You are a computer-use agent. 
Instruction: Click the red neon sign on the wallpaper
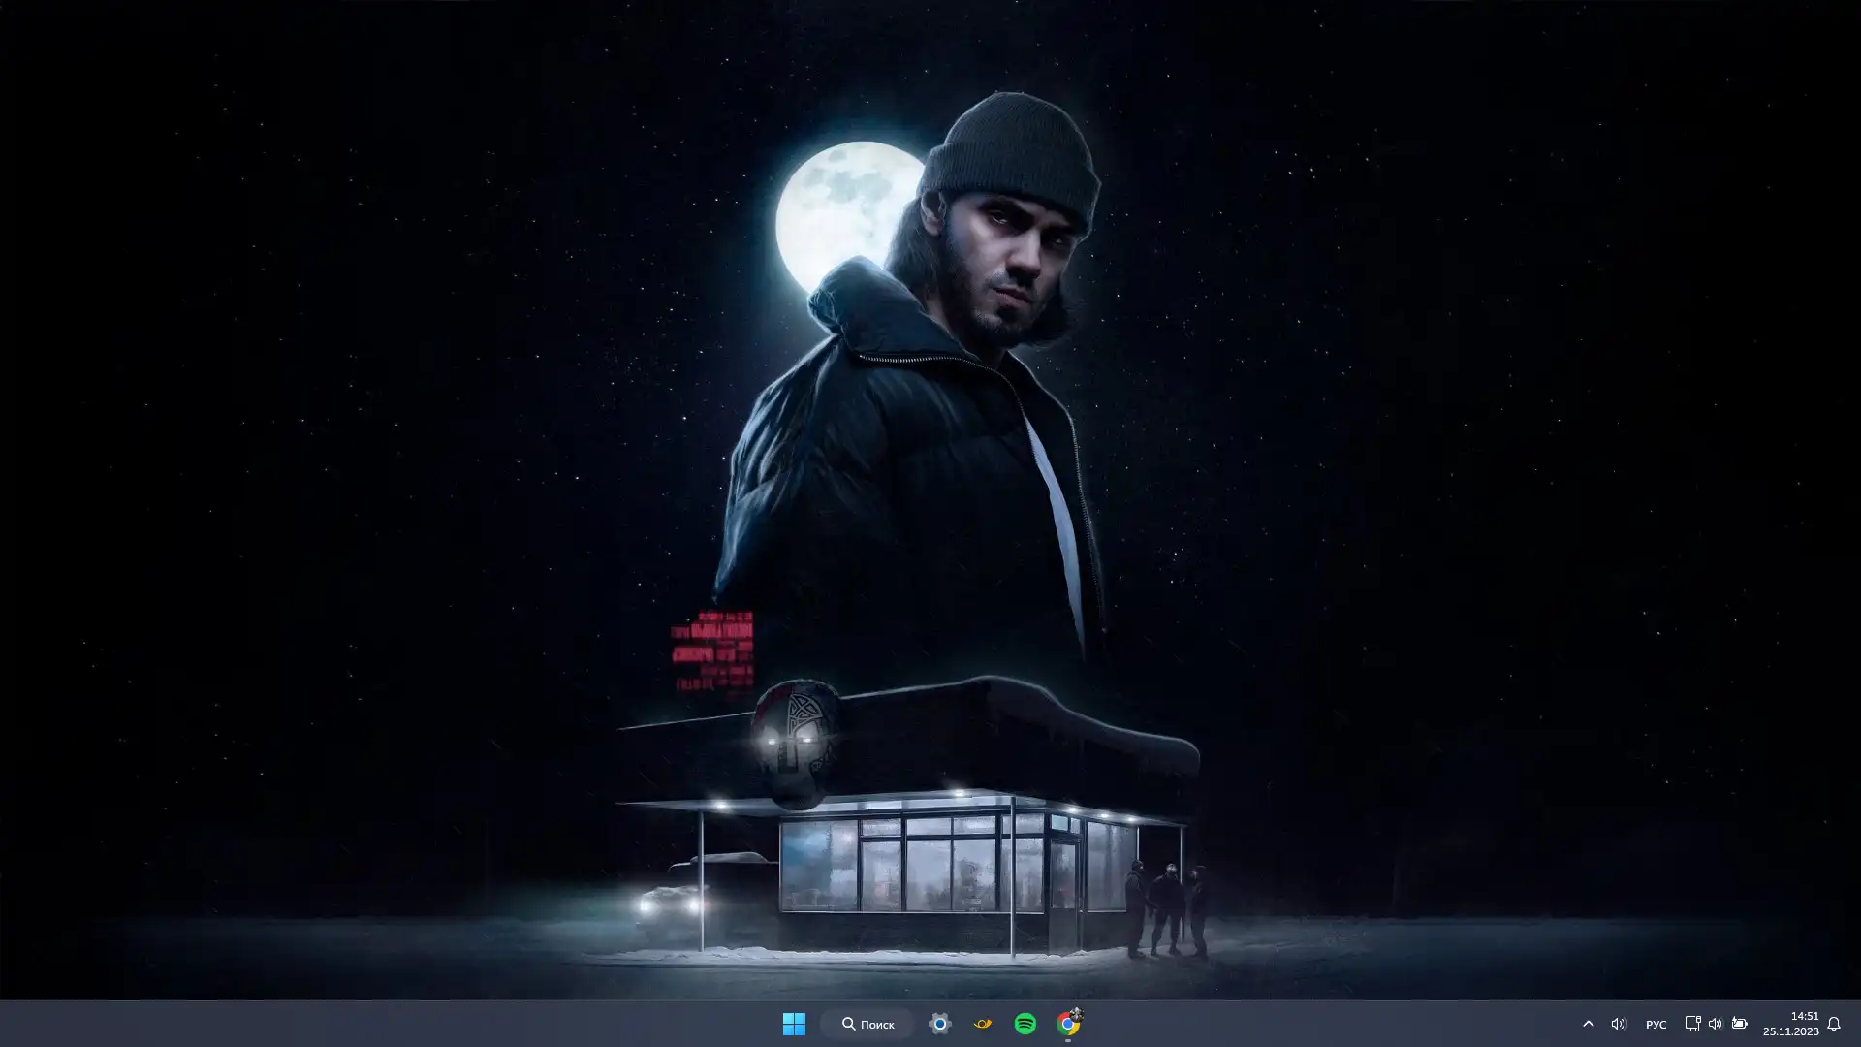click(712, 650)
